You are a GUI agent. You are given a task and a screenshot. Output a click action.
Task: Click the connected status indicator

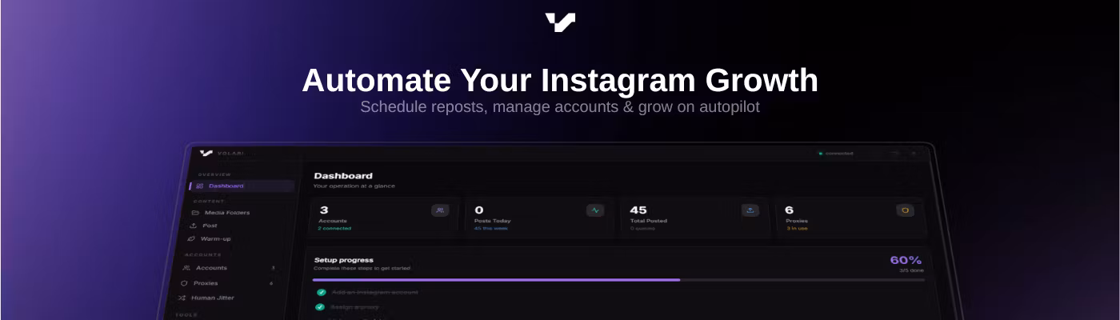(836, 153)
